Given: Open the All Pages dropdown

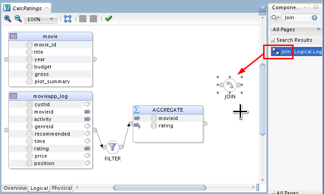Looking at the screenshot, I should pos(296,29).
